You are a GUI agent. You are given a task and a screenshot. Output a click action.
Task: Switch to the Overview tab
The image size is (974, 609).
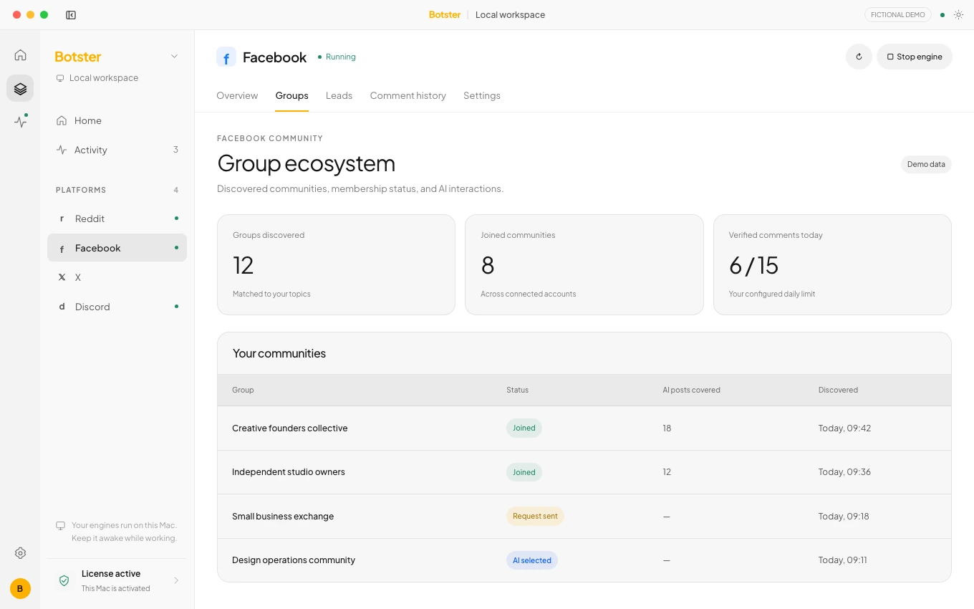click(237, 95)
